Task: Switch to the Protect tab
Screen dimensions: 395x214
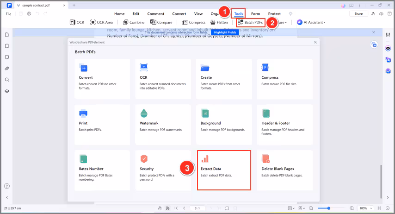Action: (x=274, y=13)
